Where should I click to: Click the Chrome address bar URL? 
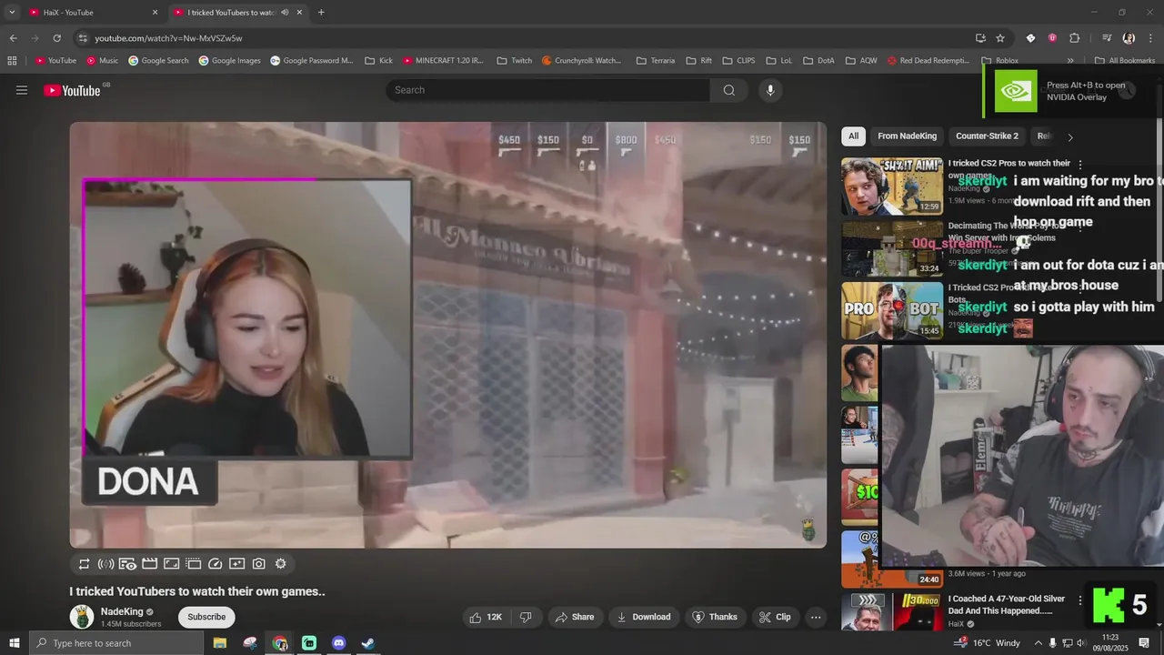168,38
